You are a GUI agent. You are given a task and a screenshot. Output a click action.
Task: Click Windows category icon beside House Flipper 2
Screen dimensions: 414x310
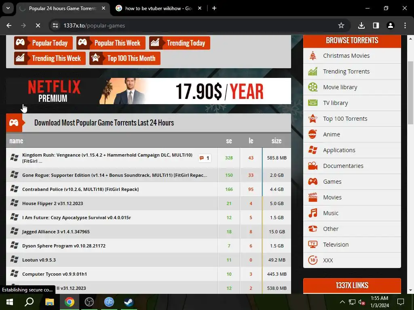(14, 203)
